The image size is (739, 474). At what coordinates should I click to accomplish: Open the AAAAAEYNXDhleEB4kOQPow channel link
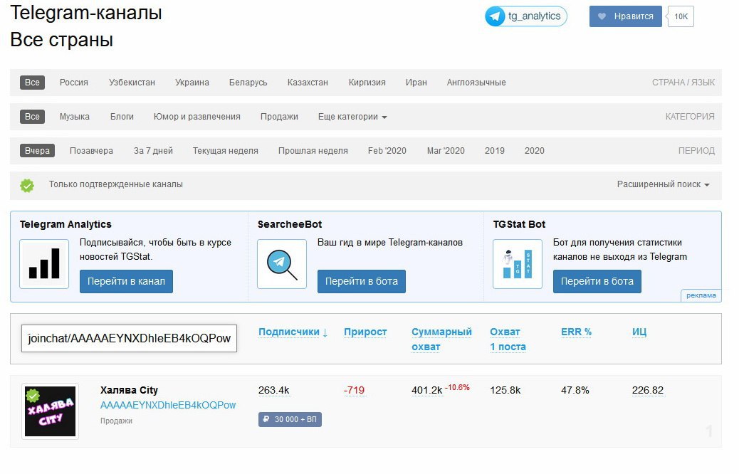point(168,405)
